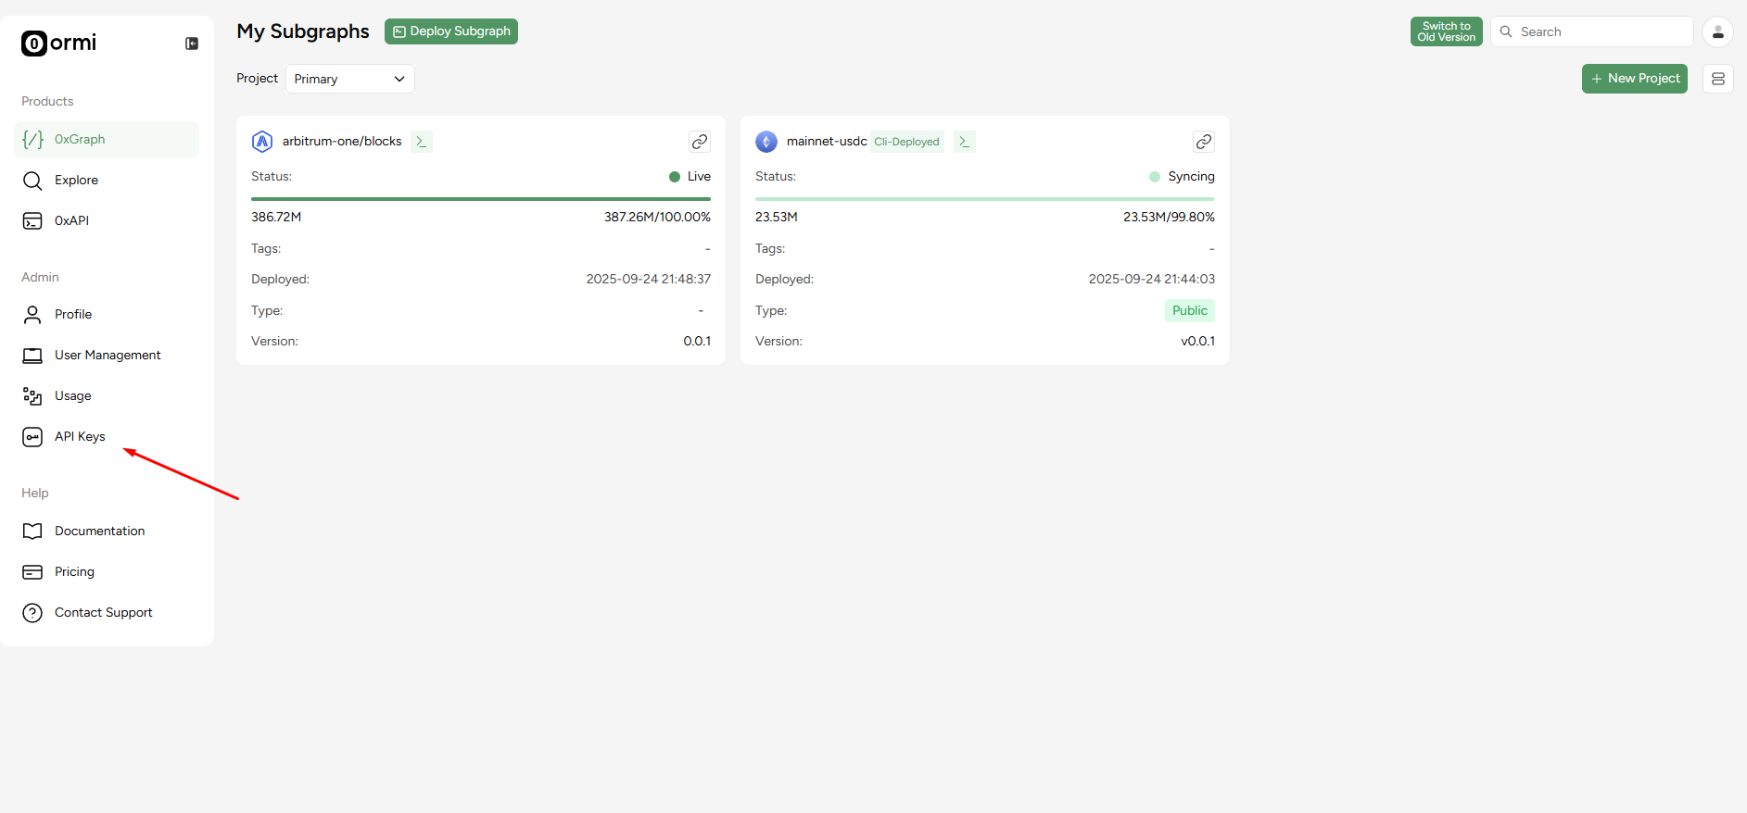
Task: Open User Management
Action: pos(107,356)
